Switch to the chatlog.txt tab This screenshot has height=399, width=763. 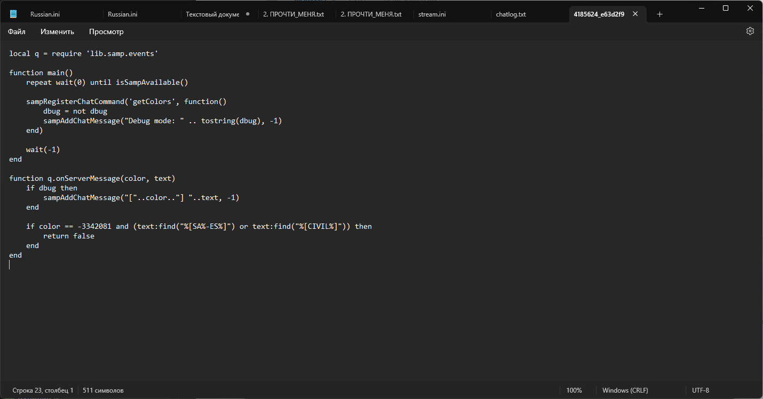coord(511,14)
